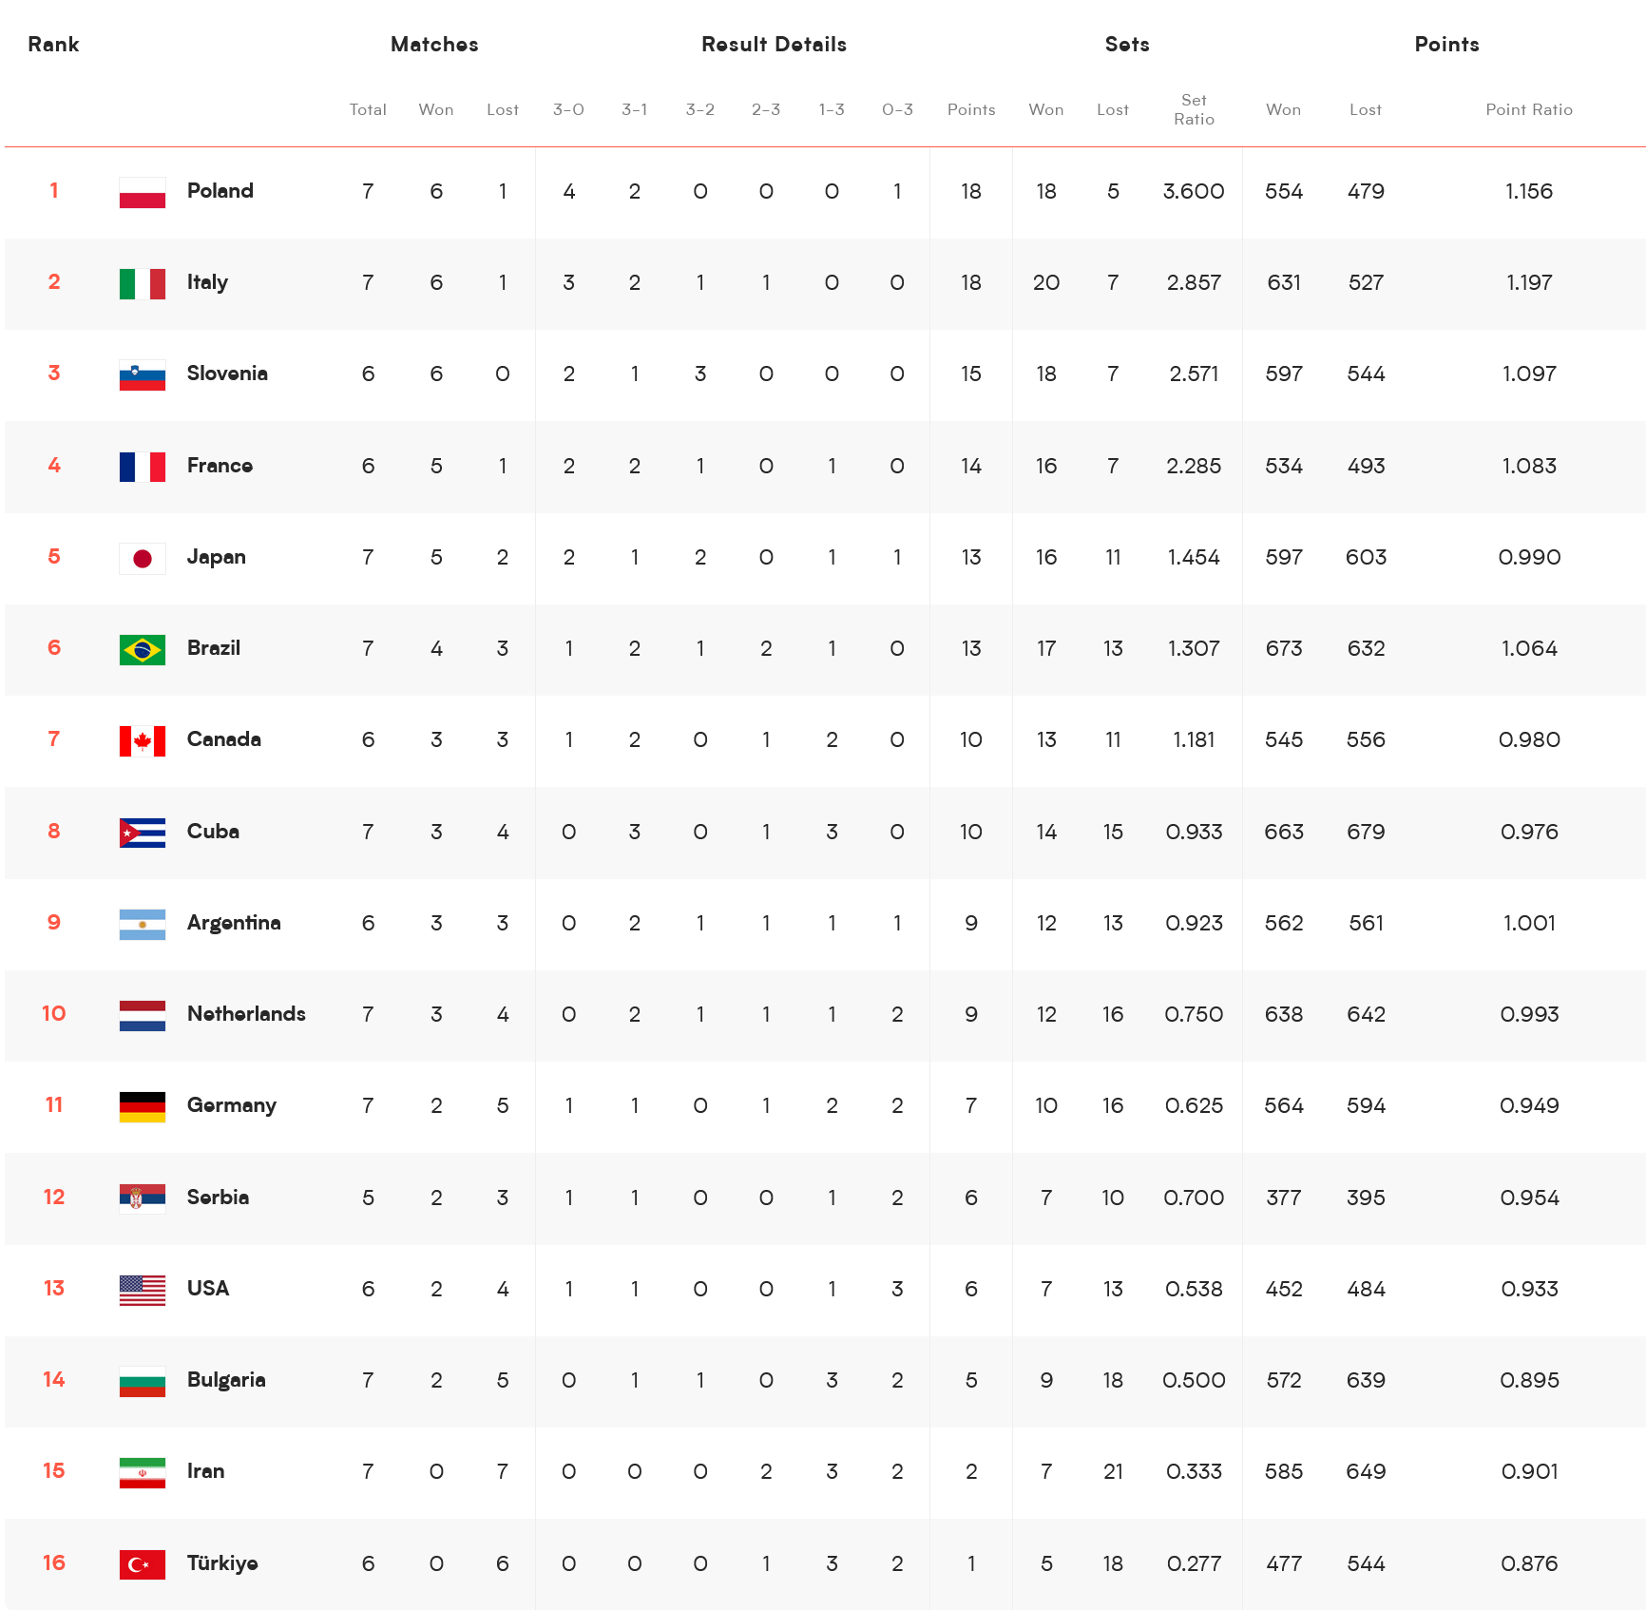Click the Japan flag icon

[x=143, y=558]
